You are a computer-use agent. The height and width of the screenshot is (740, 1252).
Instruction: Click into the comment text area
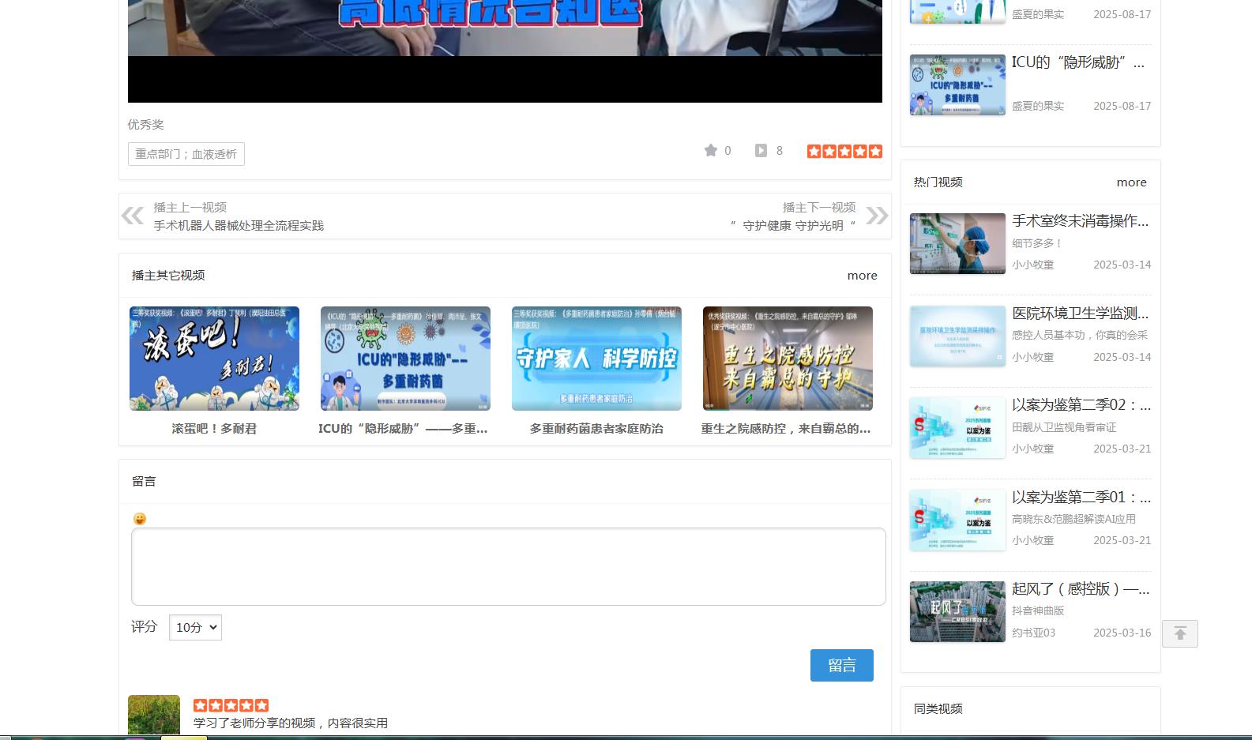pos(508,566)
